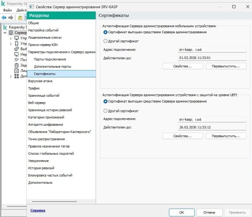Viewport: 252px width, 217px height.
Task: Click the folder-up icon in Kaspersky toolbar
Action: [20, 18]
